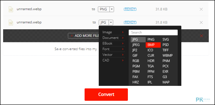Open the JPG format dropdown arrow
Screen dimensions: 215x105
pos(111,22)
